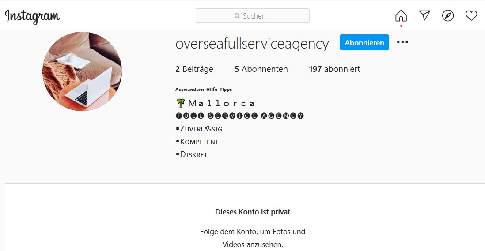This screenshot has width=485, height=251.
Task: Open the Instagram home feed icon
Action: 401,15
